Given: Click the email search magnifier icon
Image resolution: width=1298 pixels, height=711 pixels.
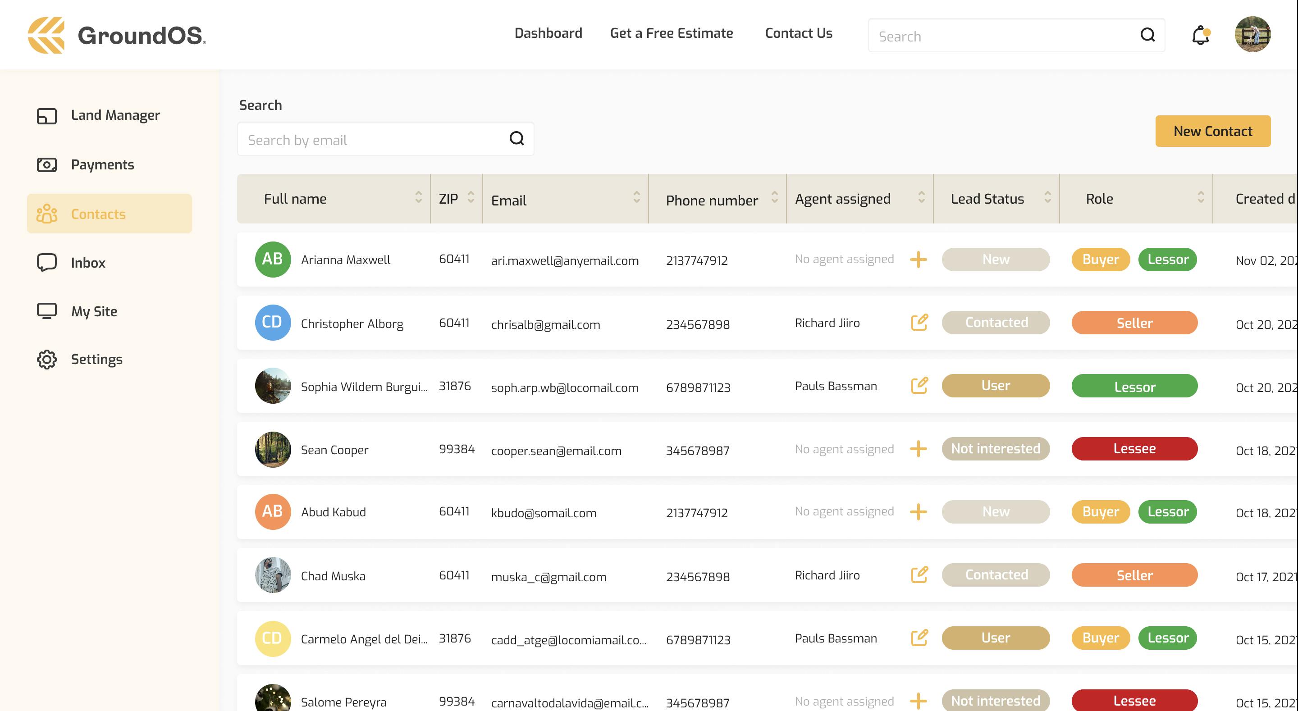Looking at the screenshot, I should pos(517,138).
